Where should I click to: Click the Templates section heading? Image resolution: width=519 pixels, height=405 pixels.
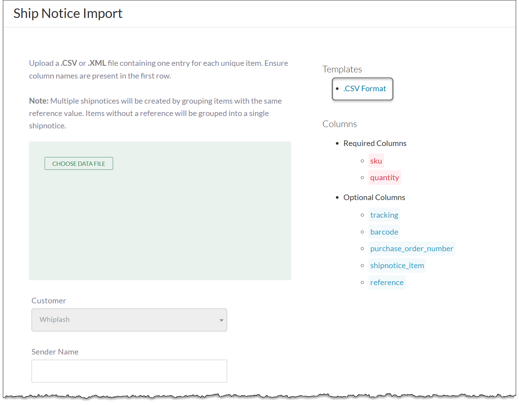342,69
